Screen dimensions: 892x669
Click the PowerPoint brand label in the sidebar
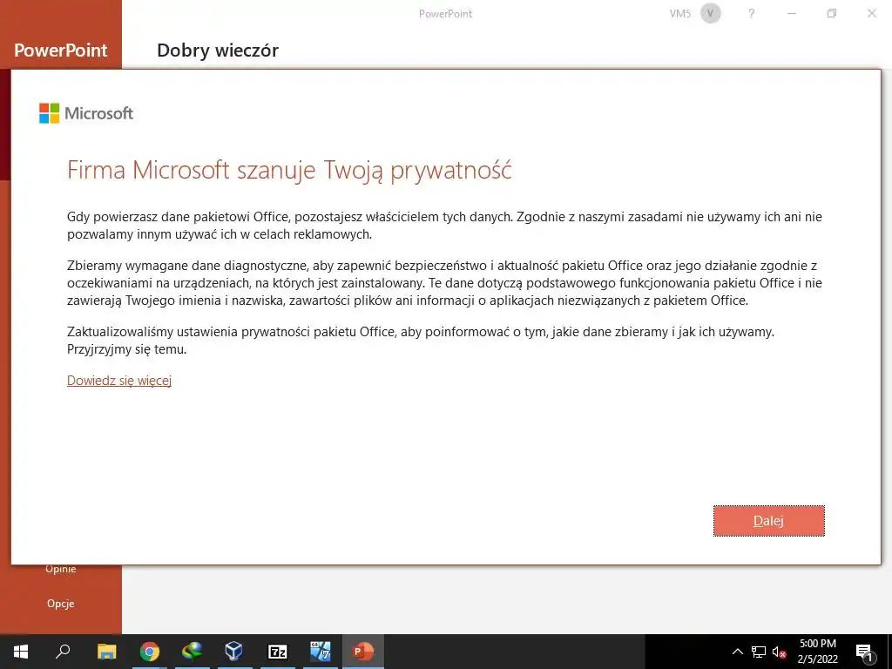point(61,50)
